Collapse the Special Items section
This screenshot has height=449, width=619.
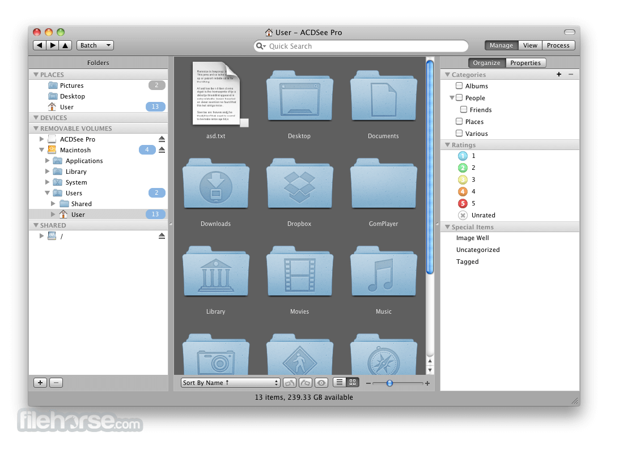pos(447,226)
